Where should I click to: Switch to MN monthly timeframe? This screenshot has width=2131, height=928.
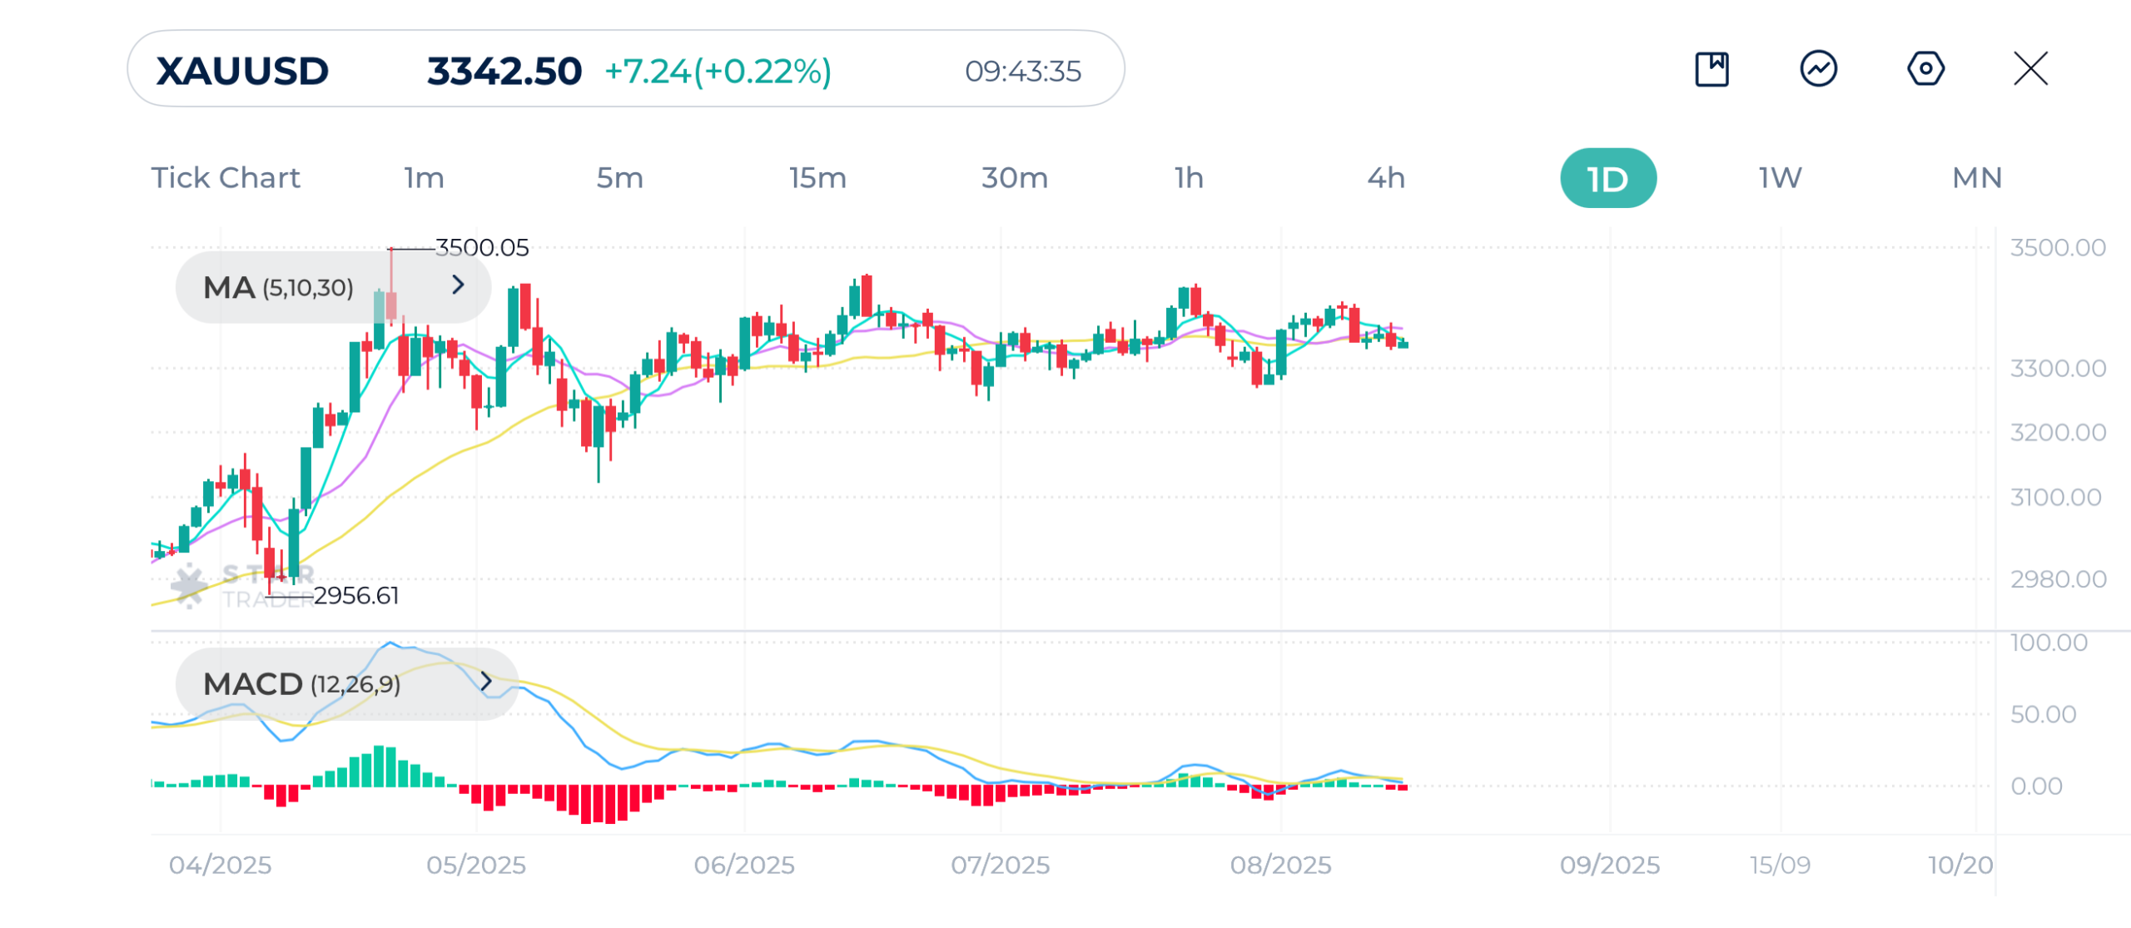(x=1977, y=178)
